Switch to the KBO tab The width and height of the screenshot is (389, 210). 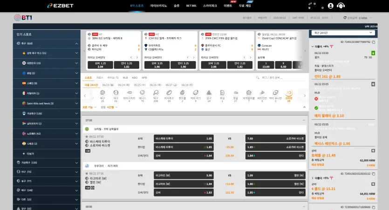coord(135,78)
